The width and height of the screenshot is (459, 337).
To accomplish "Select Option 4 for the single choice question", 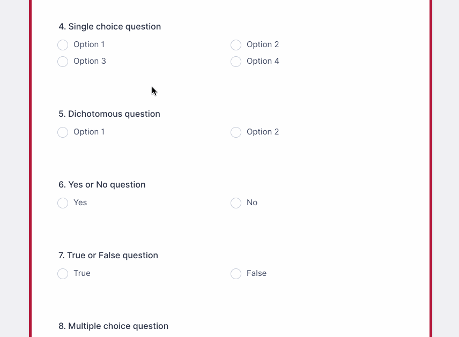I will point(236,62).
